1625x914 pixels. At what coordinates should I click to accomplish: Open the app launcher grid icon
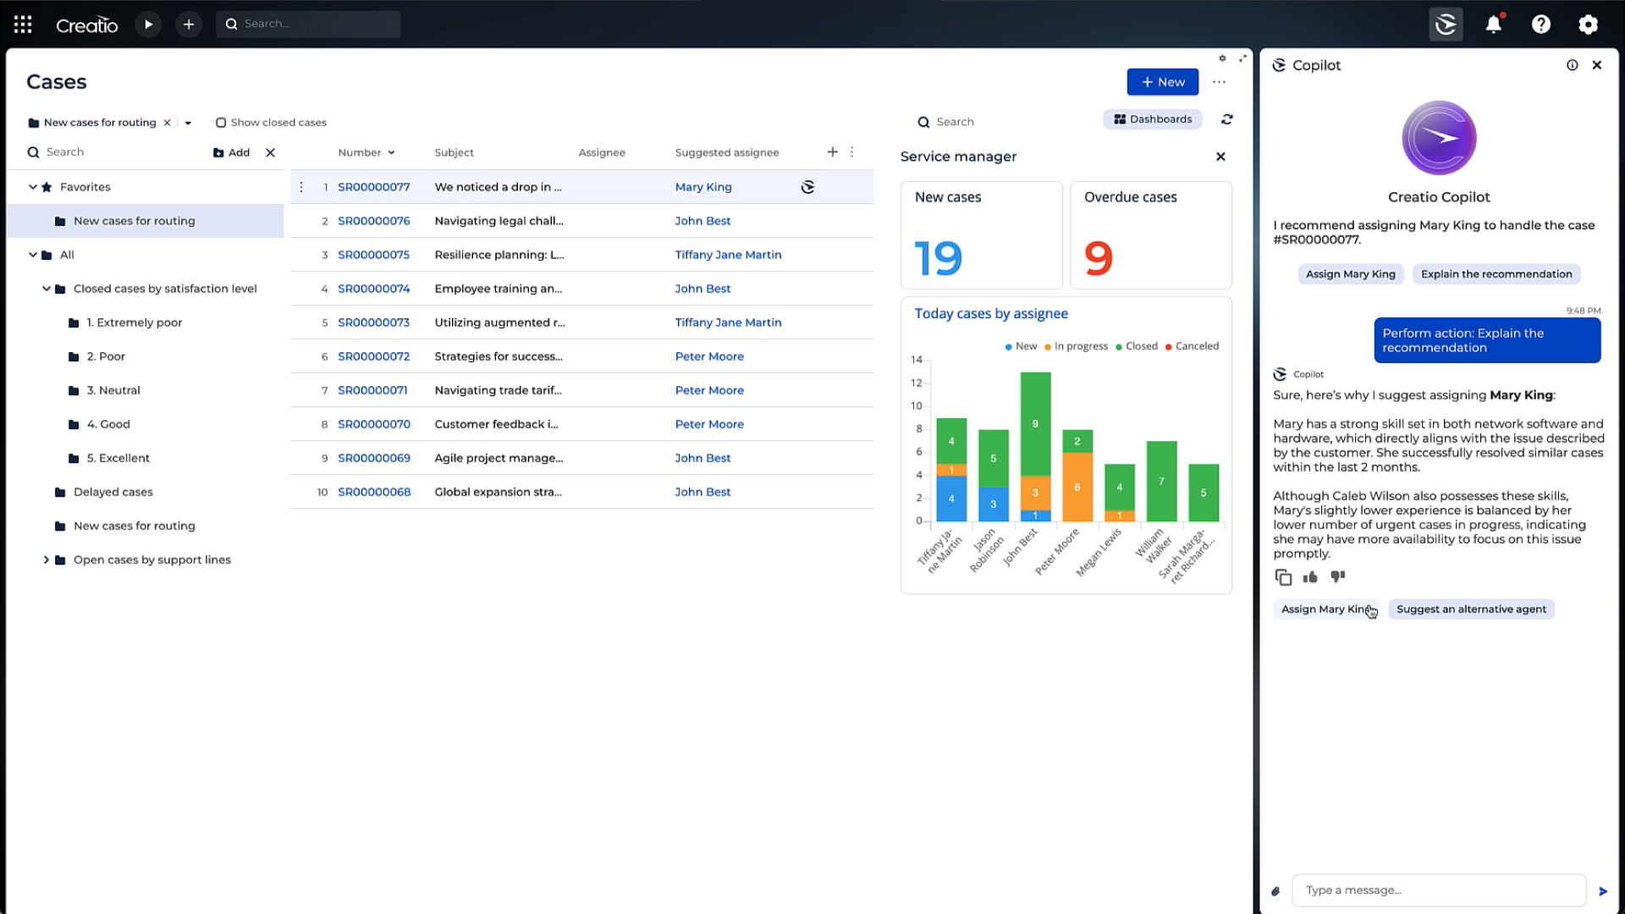(x=23, y=25)
